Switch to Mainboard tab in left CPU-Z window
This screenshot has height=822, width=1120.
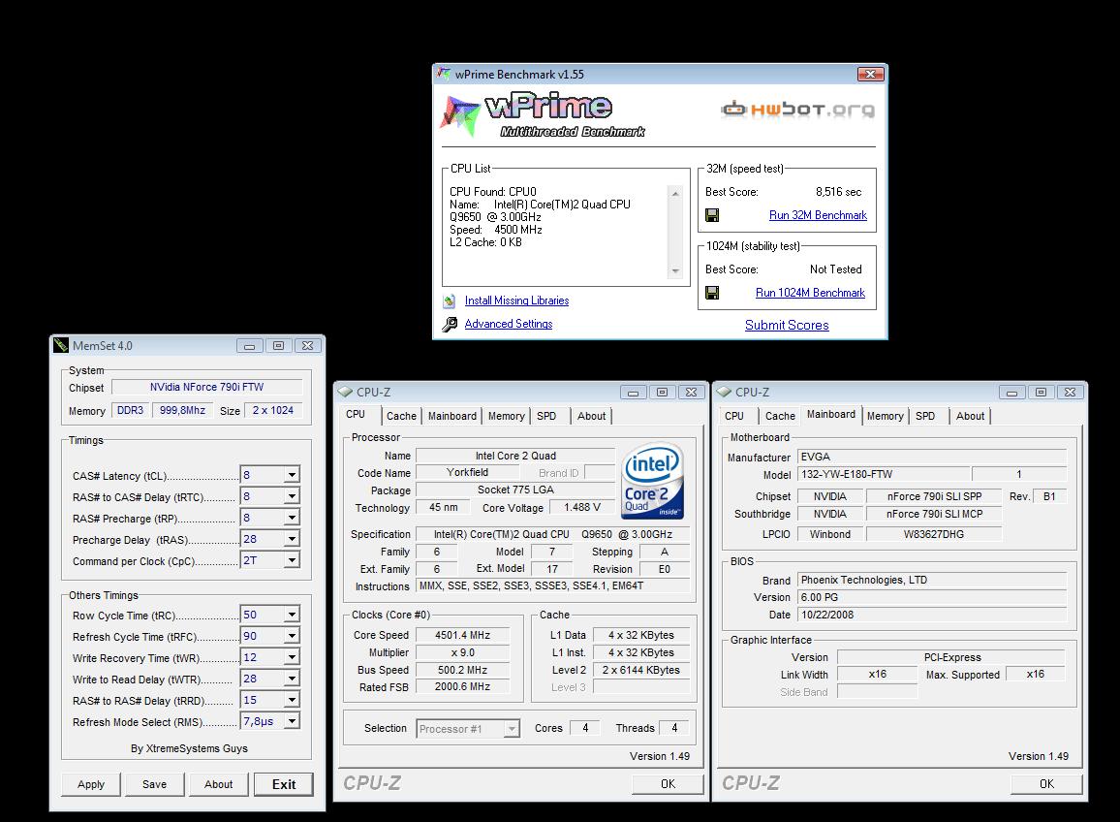coord(452,416)
